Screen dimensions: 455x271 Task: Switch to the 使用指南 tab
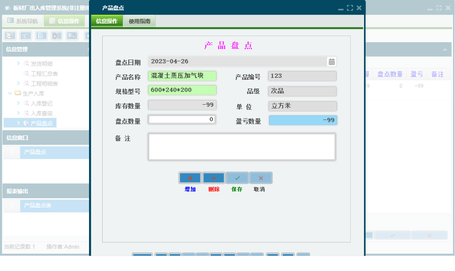coord(139,20)
